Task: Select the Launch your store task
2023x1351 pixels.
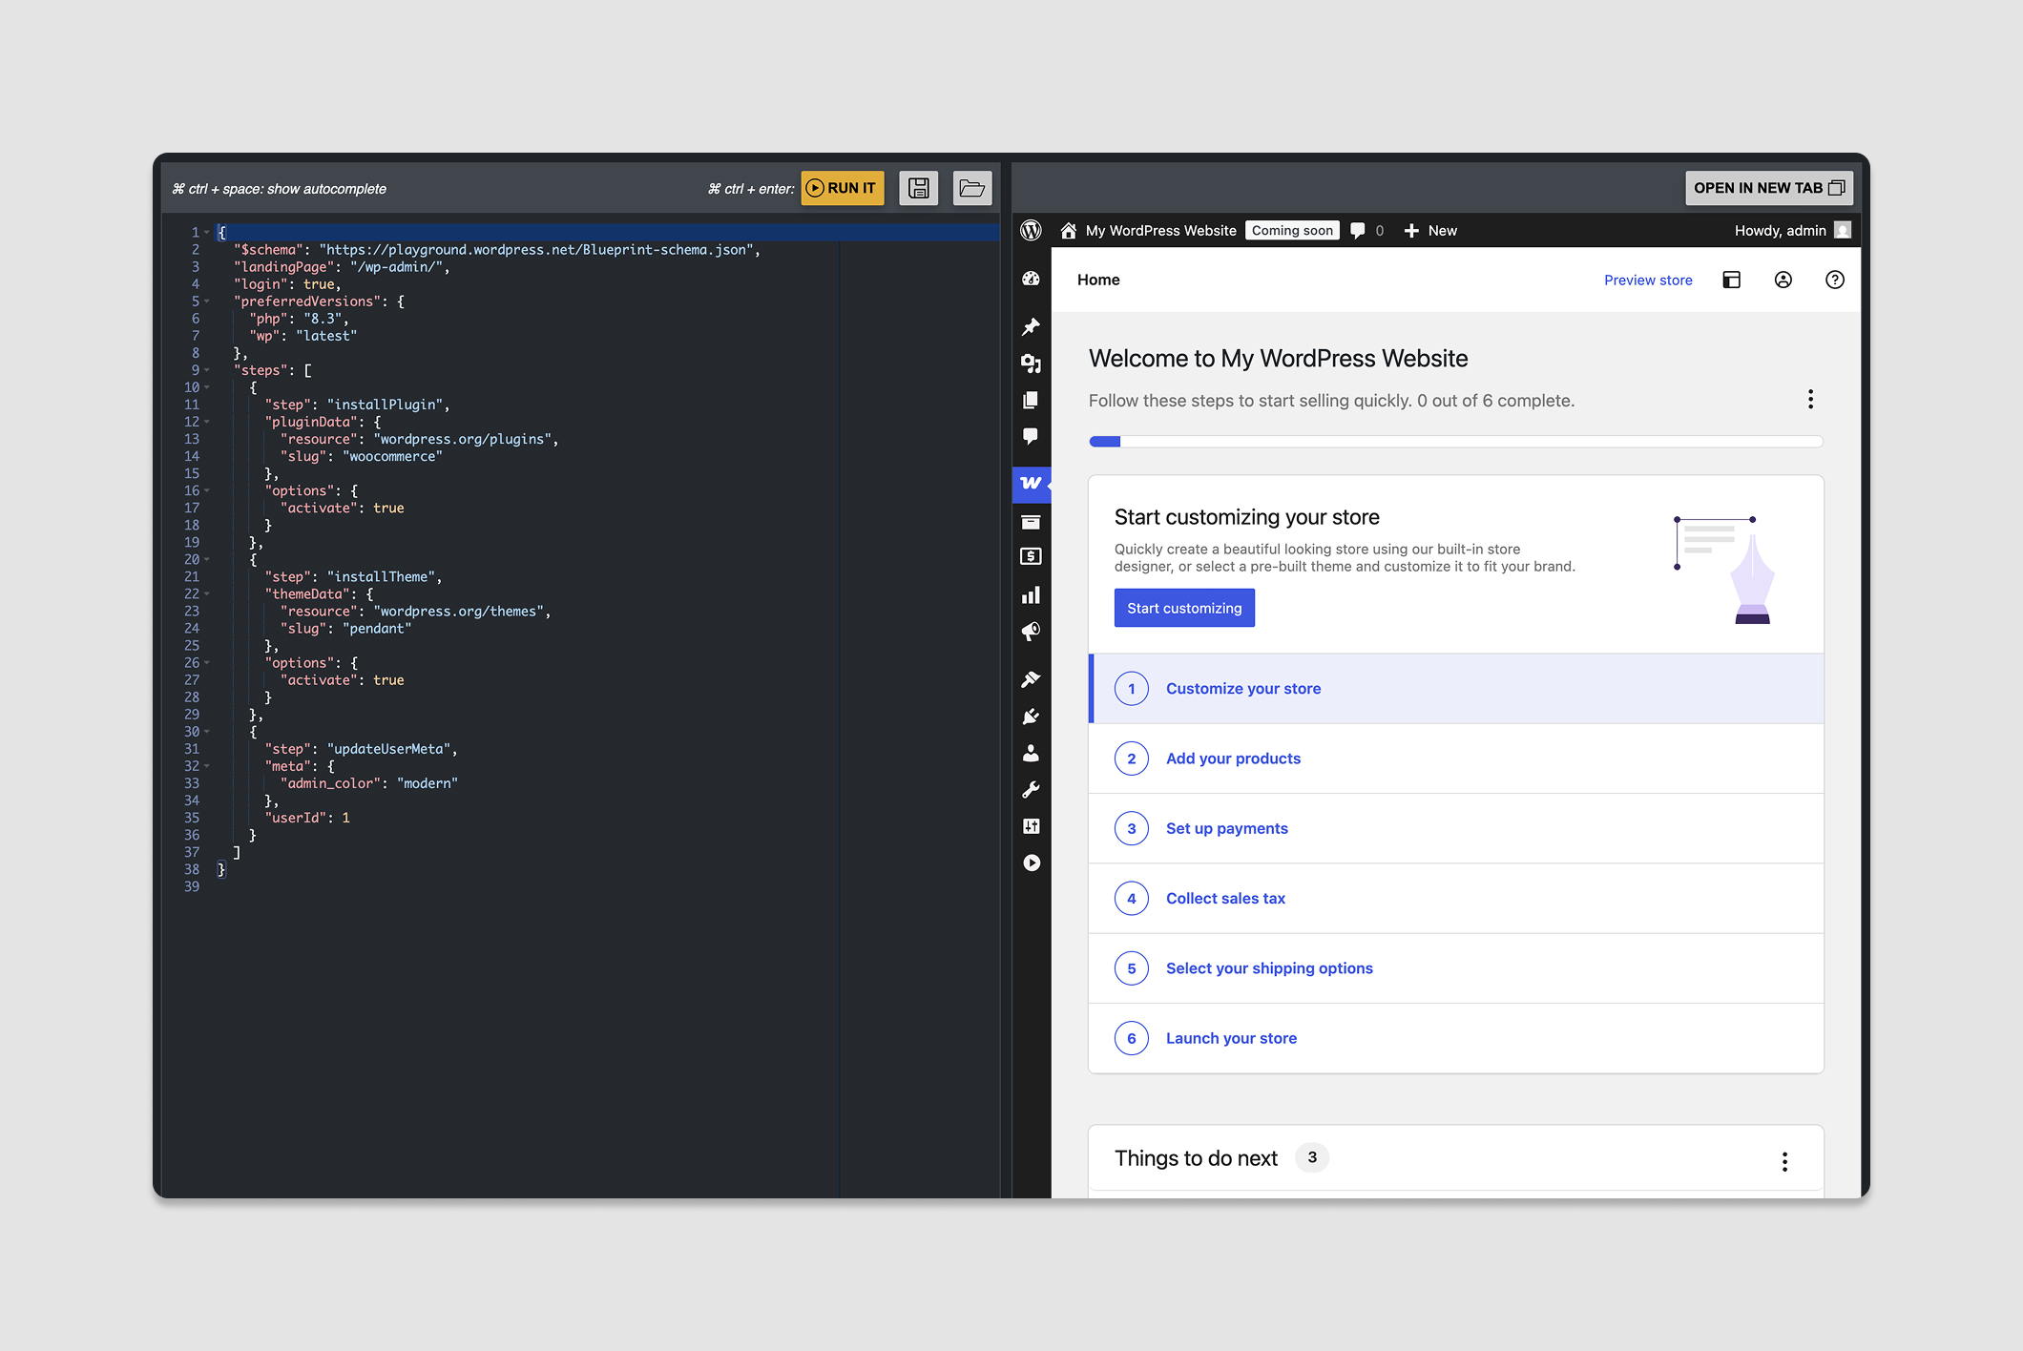Action: click(1456, 1038)
